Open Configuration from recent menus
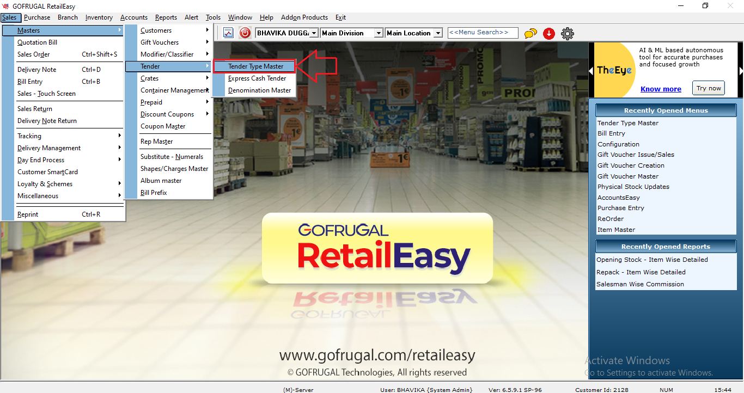The image size is (744, 393). [x=618, y=144]
